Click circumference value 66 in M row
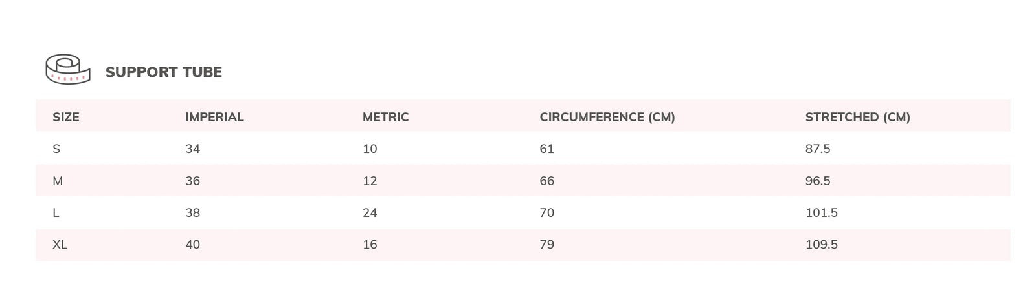This screenshot has width=1036, height=297. pos(547,181)
